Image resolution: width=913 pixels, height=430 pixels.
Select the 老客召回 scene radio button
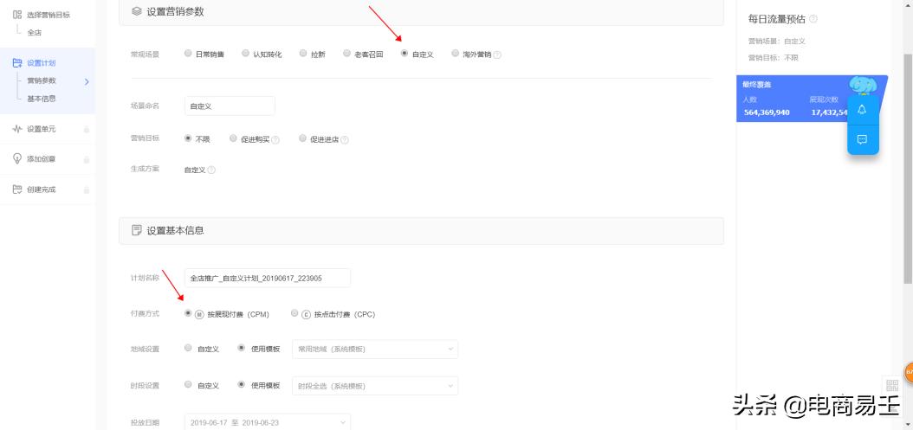346,53
